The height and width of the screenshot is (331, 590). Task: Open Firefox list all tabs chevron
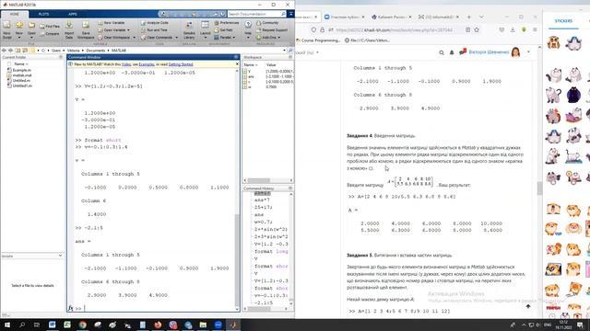(481, 17)
